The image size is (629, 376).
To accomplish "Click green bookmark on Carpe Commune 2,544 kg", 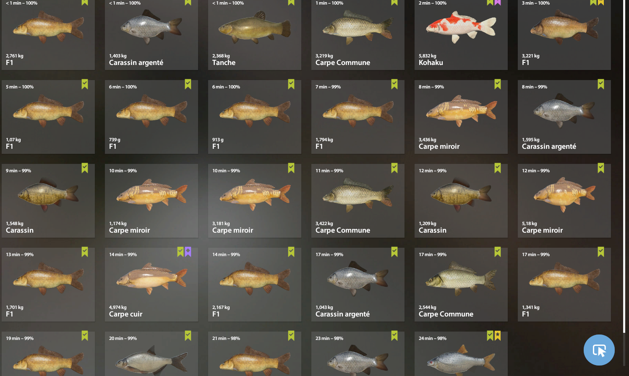I will pos(498,252).
